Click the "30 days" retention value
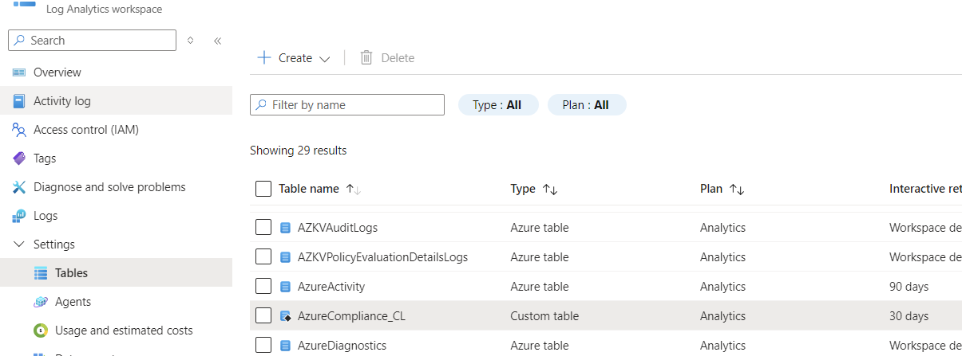Screen dimensions: 962x356 pos(909,316)
